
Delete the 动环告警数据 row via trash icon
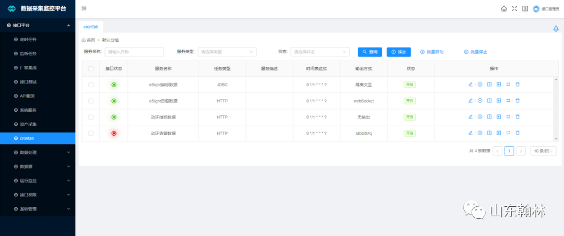(x=518, y=133)
